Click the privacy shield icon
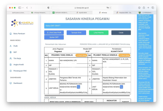163x111 pixels. 48,8
